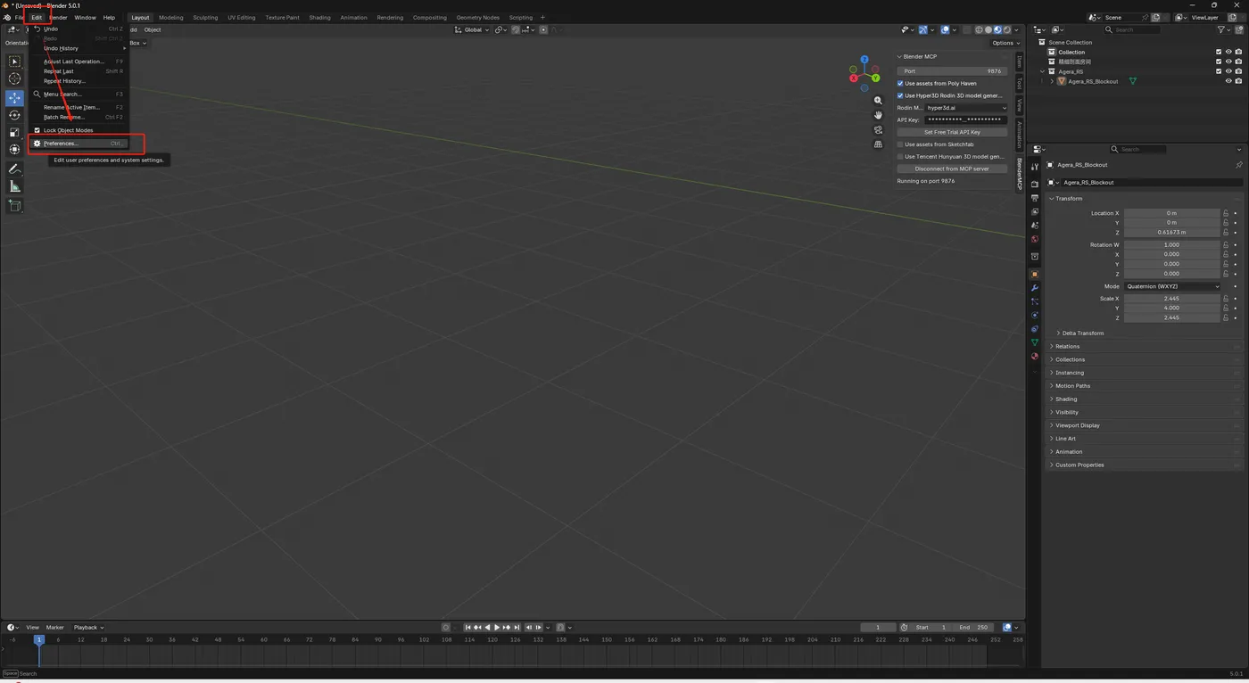Open the timeline Playback menu

tap(88, 628)
